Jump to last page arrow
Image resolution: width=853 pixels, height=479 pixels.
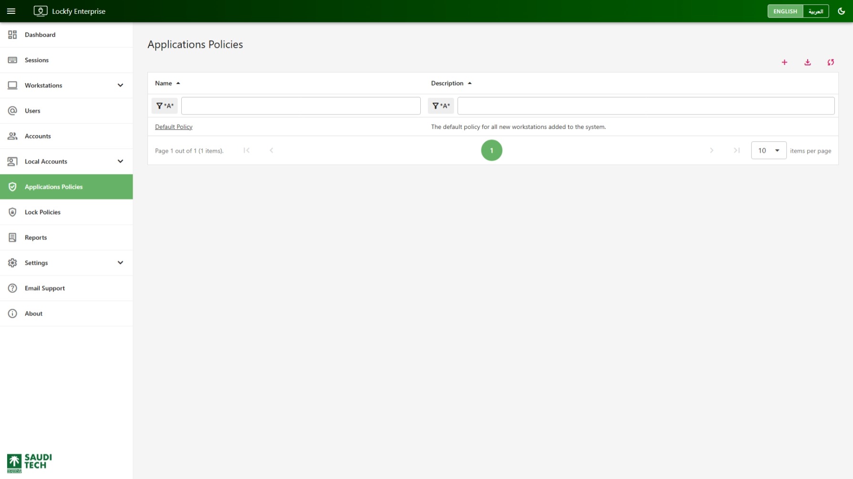[x=737, y=150]
